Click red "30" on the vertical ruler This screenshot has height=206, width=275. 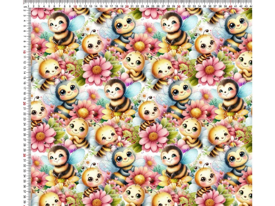[24, 155]
